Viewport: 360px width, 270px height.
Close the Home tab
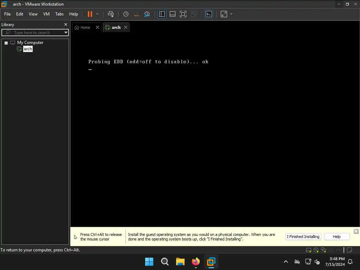(97, 27)
